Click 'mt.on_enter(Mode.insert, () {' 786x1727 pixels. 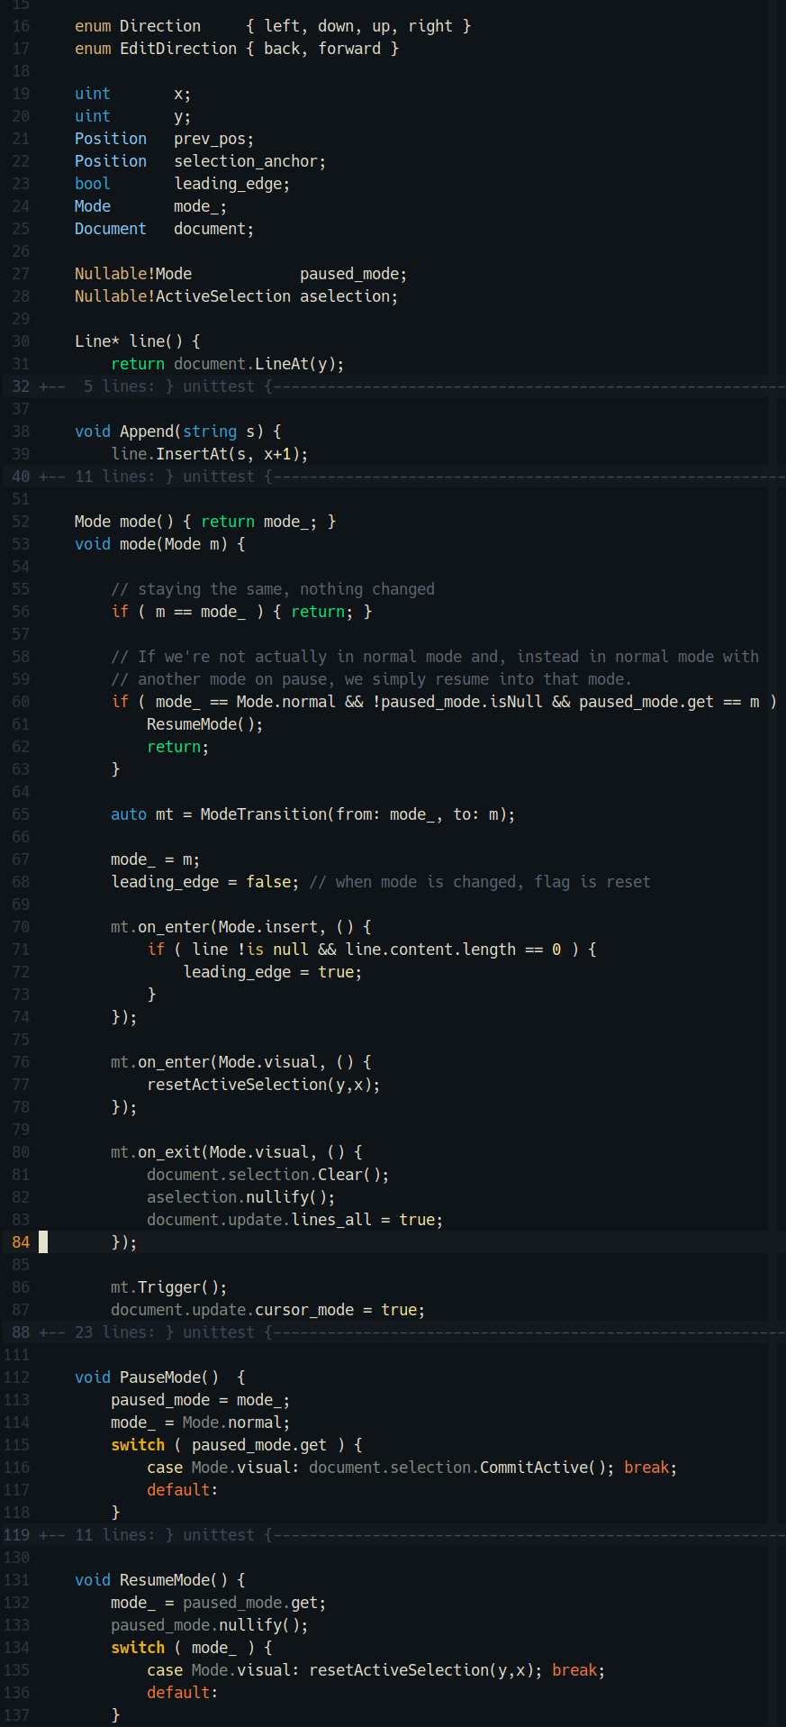(241, 927)
